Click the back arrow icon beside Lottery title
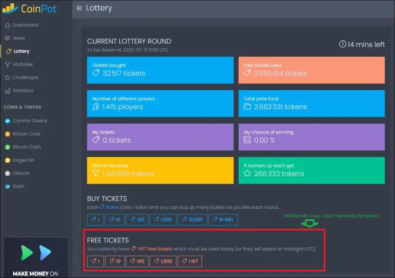 79,8
